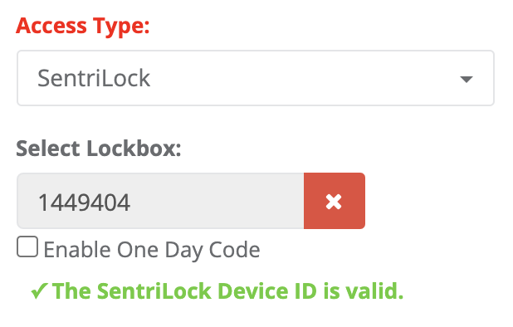The width and height of the screenshot is (513, 327).
Task: Remove lockbox 1449404 with red button
Action: [335, 201]
